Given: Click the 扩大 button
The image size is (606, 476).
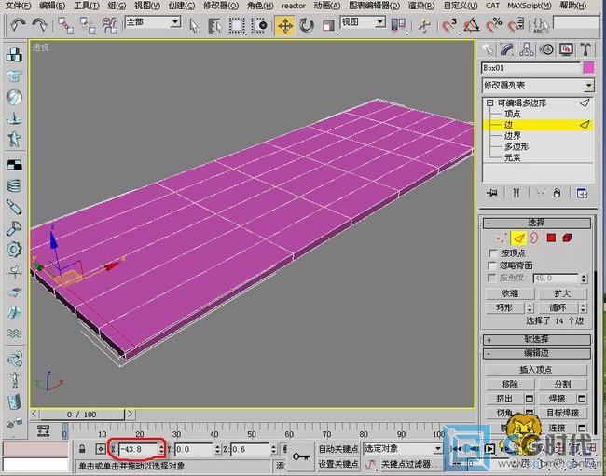Looking at the screenshot, I should [x=562, y=293].
